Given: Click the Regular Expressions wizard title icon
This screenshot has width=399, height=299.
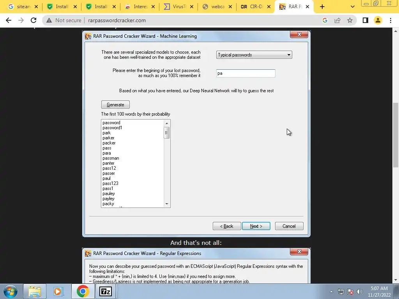Looking at the screenshot, I should click(x=88, y=253).
